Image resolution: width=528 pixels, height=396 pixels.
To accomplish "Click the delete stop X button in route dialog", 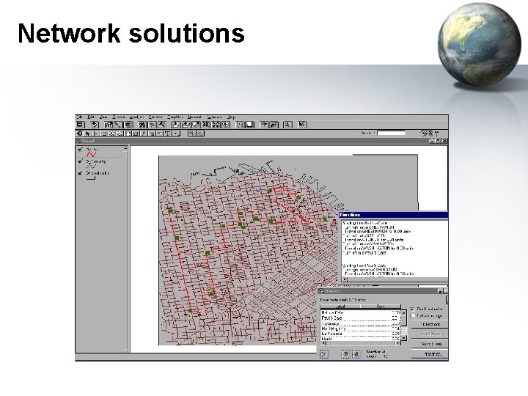I will click(x=324, y=354).
